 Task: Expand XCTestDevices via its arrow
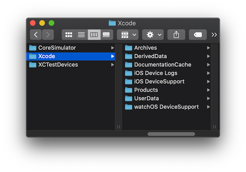tap(113, 65)
